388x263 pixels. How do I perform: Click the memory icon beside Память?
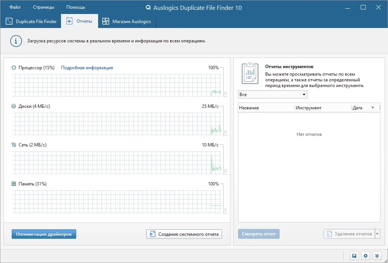tap(14, 184)
